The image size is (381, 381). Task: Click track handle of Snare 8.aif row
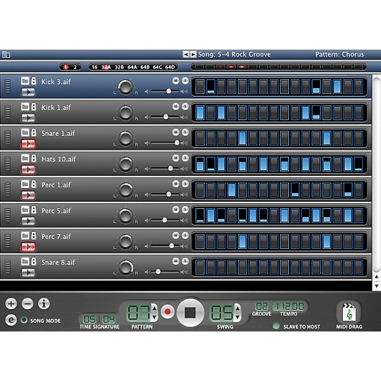[8, 267]
